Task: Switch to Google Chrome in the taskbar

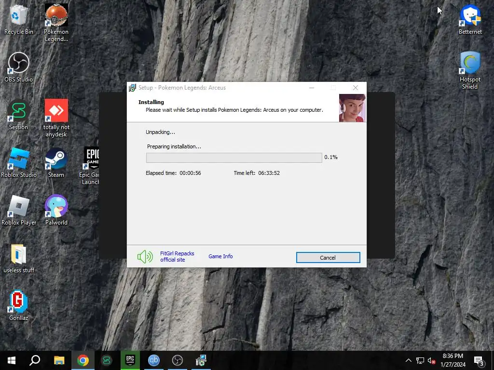Action: [83, 360]
